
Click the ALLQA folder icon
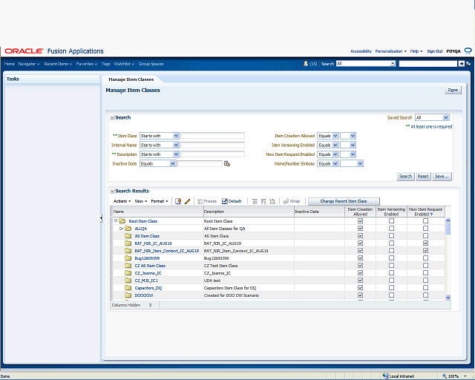click(x=128, y=229)
